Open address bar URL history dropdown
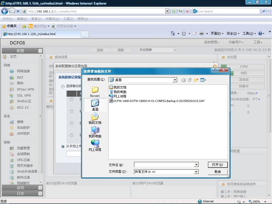Viewport: 272px width, 204px height. point(167,11)
